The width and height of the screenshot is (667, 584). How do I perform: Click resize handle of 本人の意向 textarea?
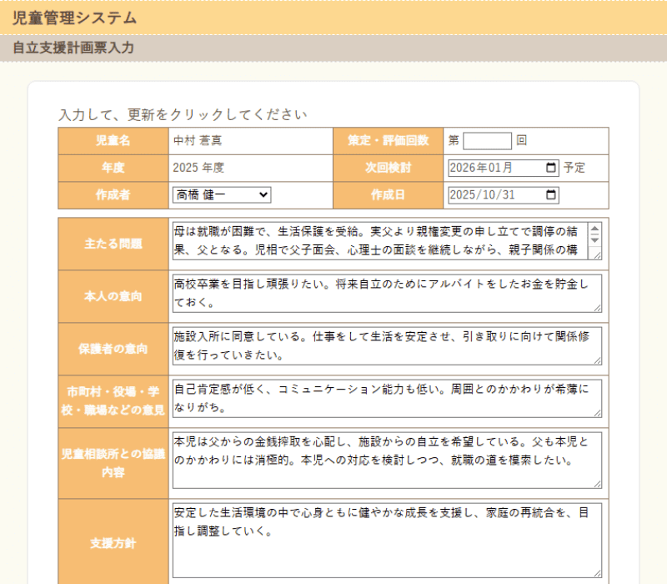click(x=597, y=308)
